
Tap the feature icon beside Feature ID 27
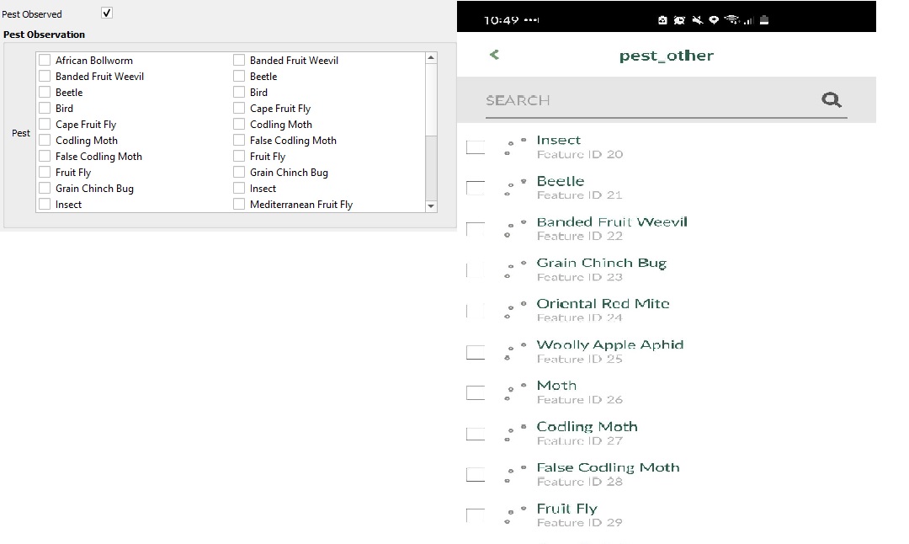514,434
